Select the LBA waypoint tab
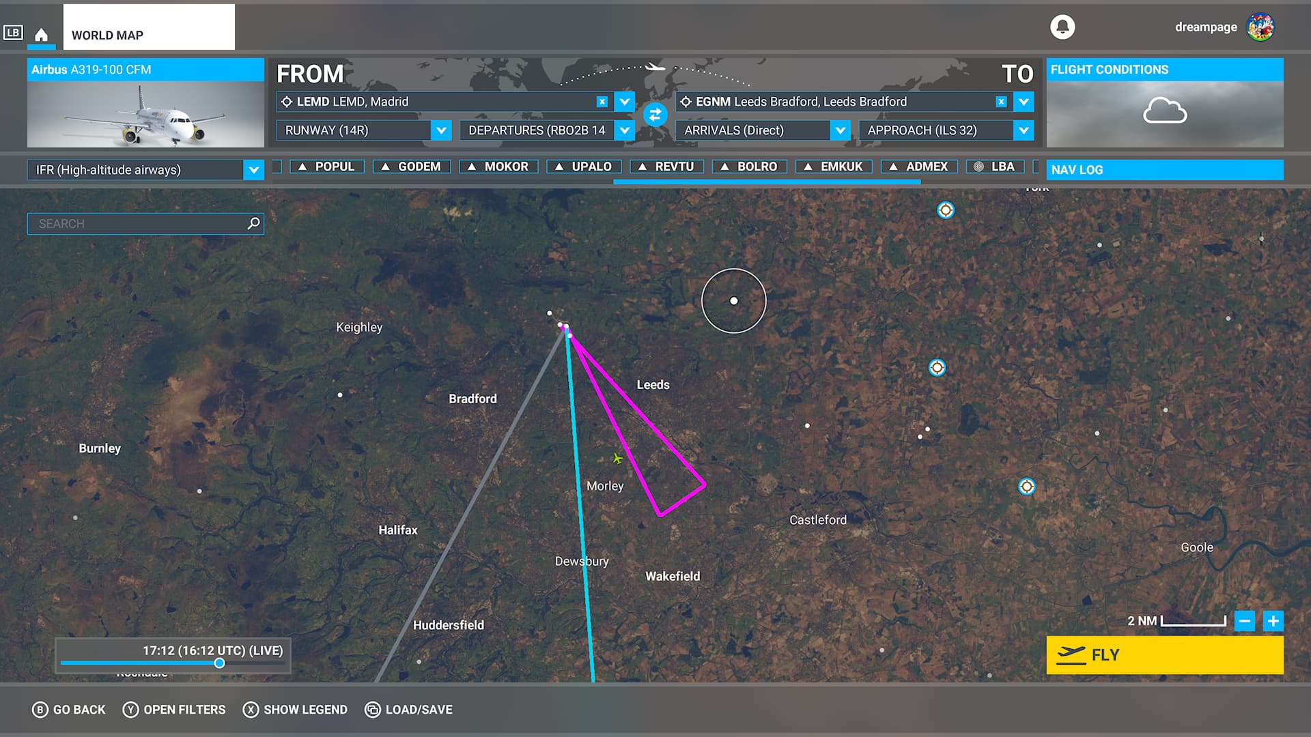1311x737 pixels. point(994,167)
